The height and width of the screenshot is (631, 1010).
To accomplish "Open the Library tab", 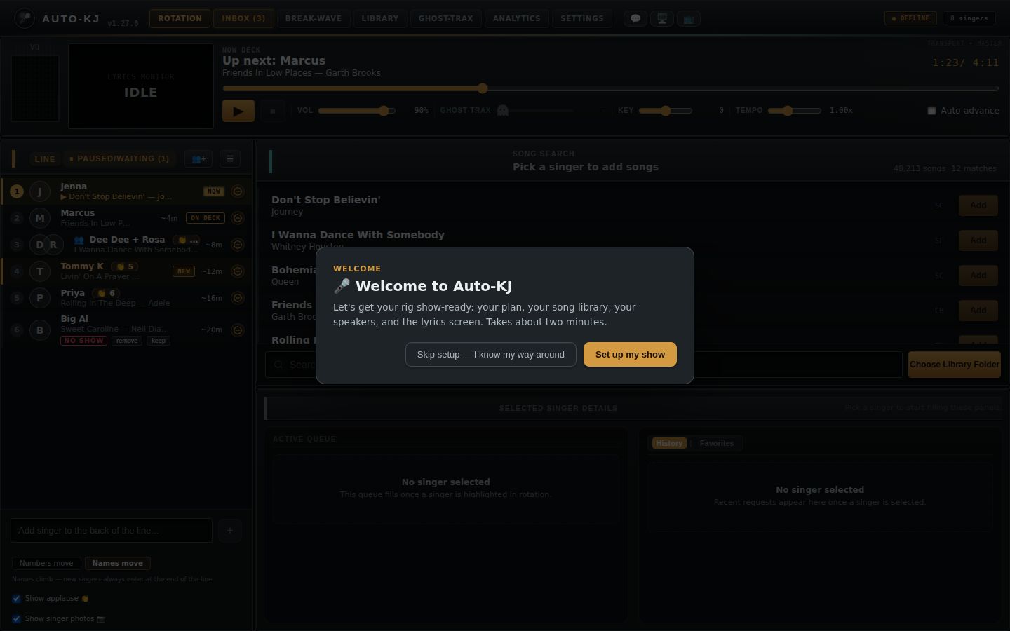I will [x=380, y=19].
